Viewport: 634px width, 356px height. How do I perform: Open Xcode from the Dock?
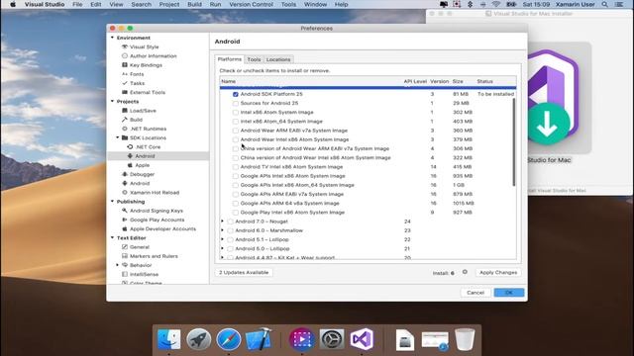tap(259, 339)
